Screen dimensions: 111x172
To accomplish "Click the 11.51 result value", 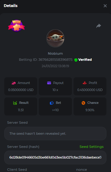I will pyautogui.click(x=21, y=110).
